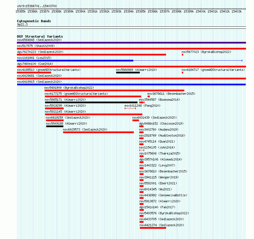The height and width of the screenshot is (239, 254).
Task: Open dgv7627n223 (Sedlazeck2020) variant
Action: click(40, 52)
